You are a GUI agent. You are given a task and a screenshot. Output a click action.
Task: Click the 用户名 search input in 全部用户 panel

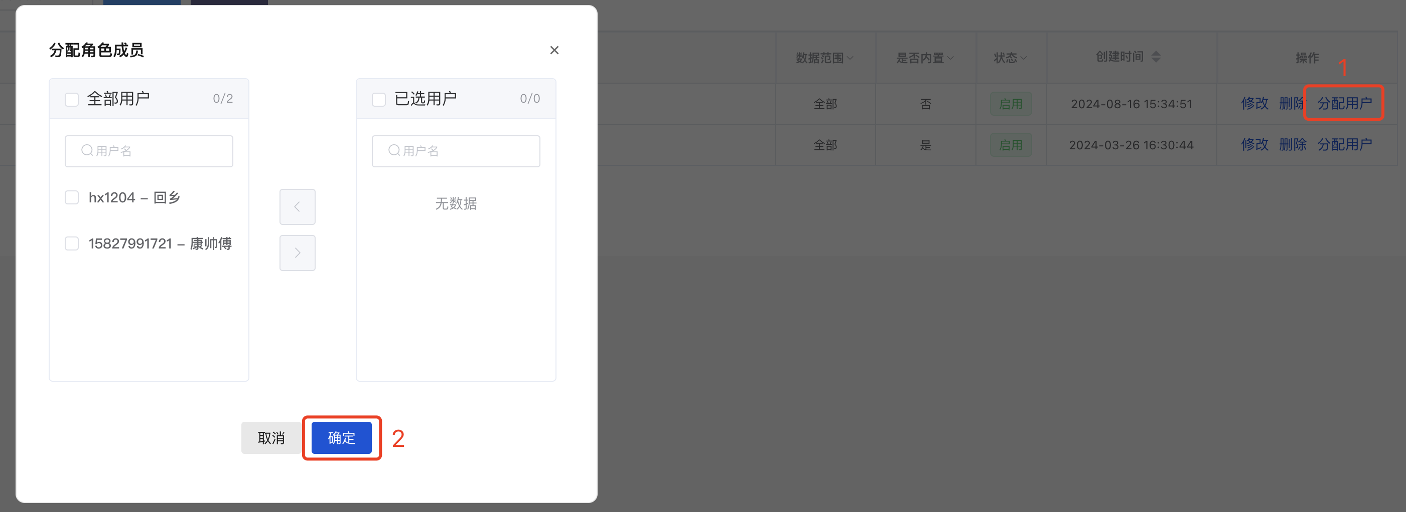[x=149, y=151]
